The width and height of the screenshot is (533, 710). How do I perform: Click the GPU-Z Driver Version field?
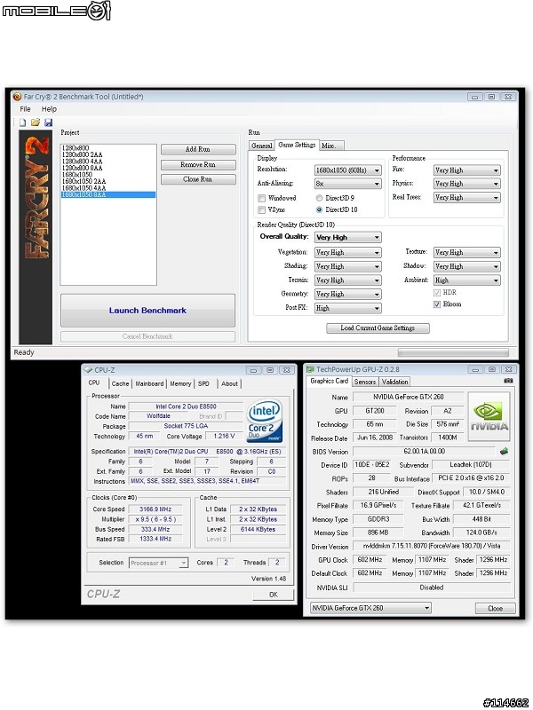pyautogui.click(x=432, y=547)
